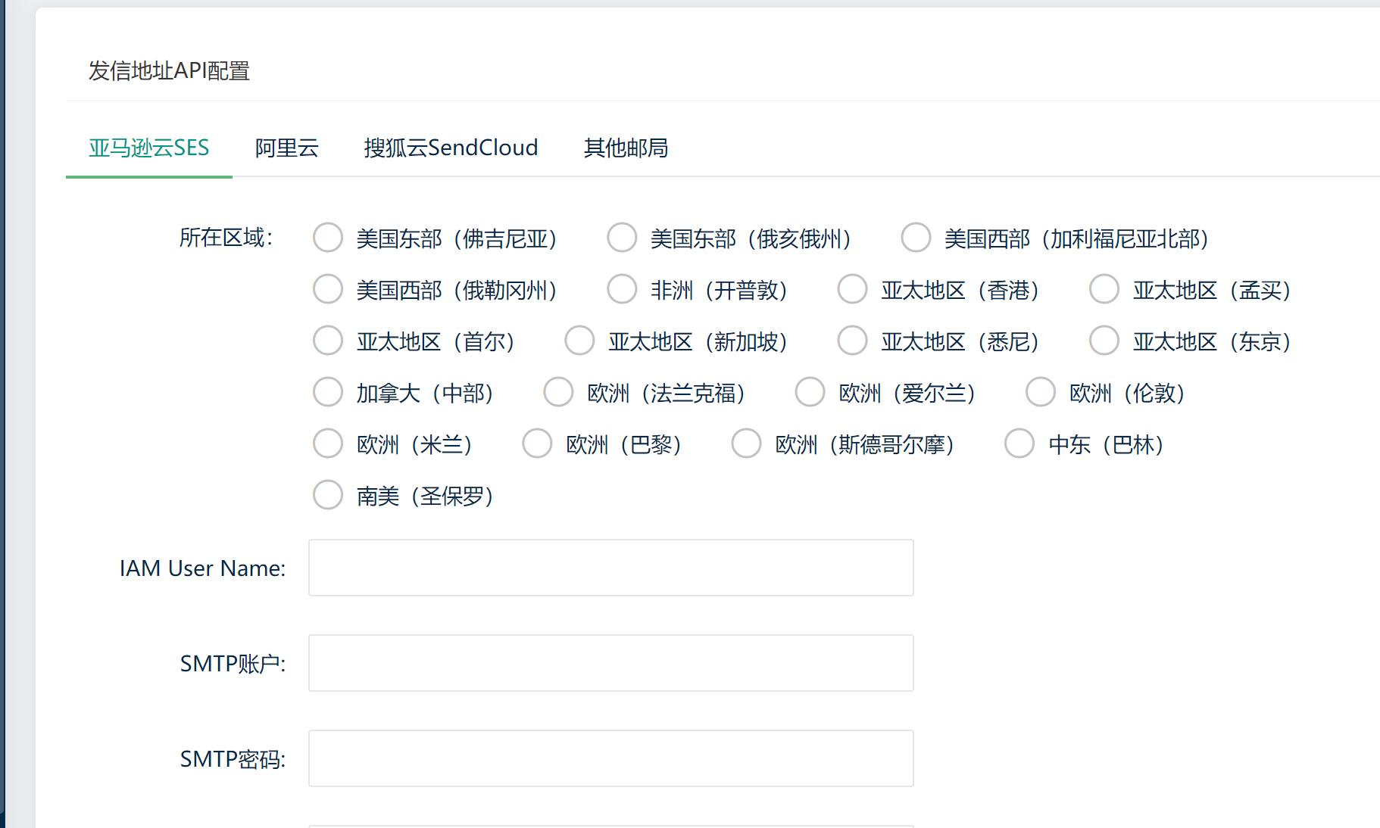
Task: Select 非洲（开普敦）region
Action: (x=622, y=289)
